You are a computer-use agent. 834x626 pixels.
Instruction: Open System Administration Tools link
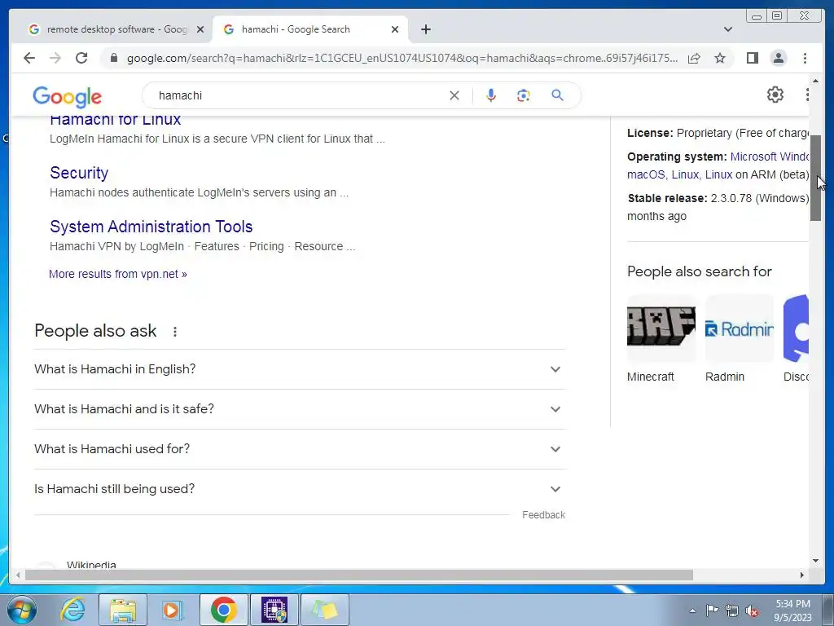coord(151,227)
